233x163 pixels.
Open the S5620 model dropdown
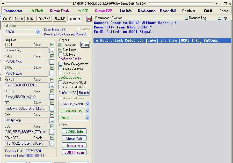[38, 32]
